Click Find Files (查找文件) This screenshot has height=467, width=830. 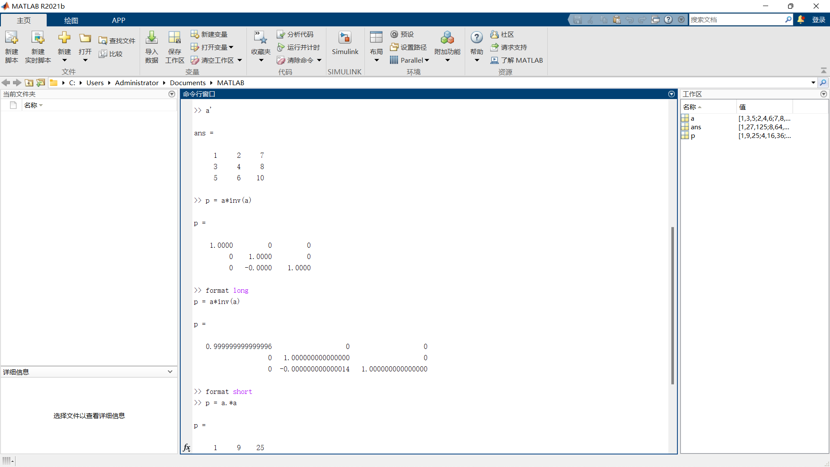[117, 41]
